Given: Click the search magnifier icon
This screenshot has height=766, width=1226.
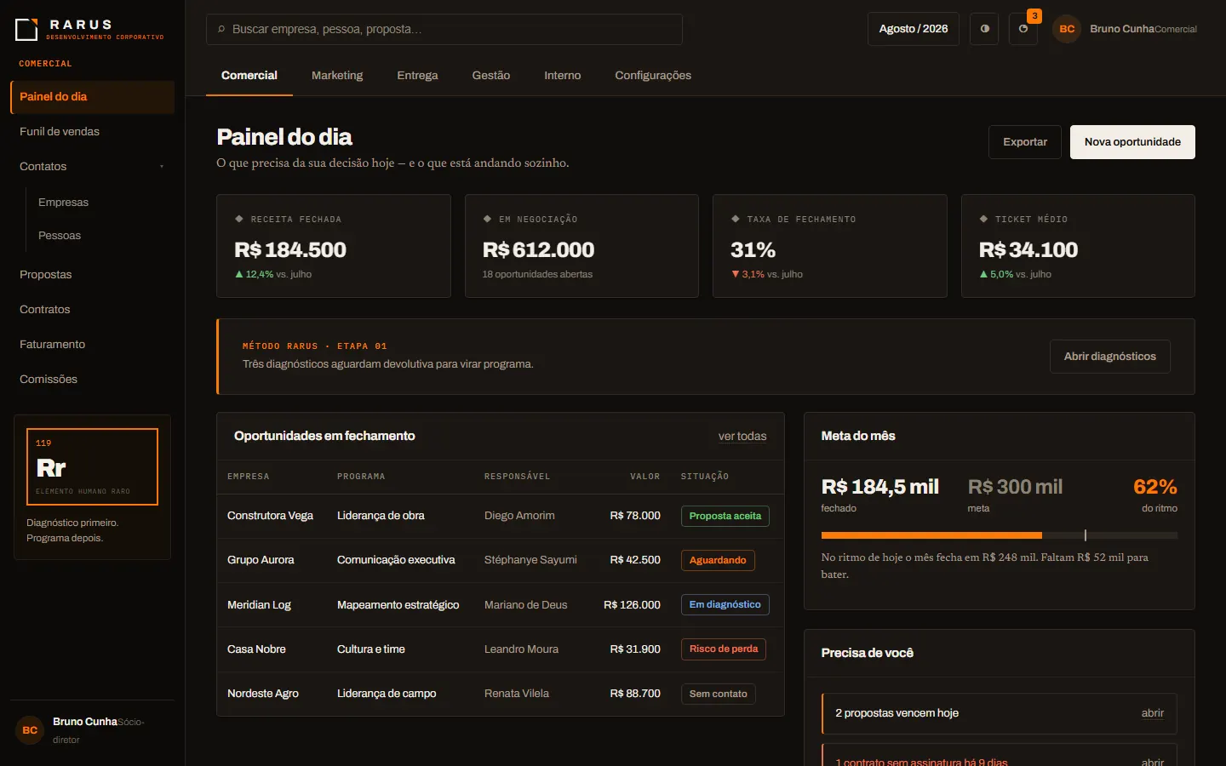Looking at the screenshot, I should tap(221, 29).
